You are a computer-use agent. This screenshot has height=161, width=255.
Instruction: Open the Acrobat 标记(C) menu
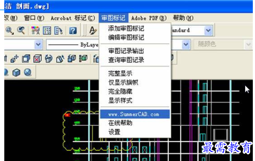pyautogui.click(x=73, y=18)
